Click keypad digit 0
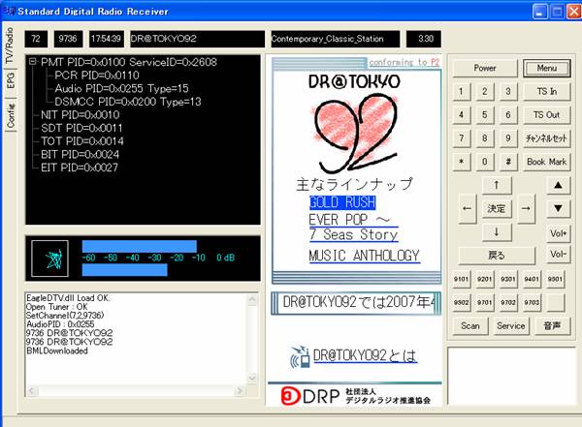 pyautogui.click(x=485, y=162)
